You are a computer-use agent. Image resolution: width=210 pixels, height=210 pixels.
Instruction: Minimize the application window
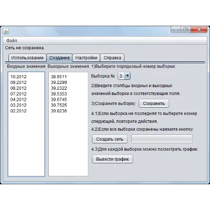point(176,29)
